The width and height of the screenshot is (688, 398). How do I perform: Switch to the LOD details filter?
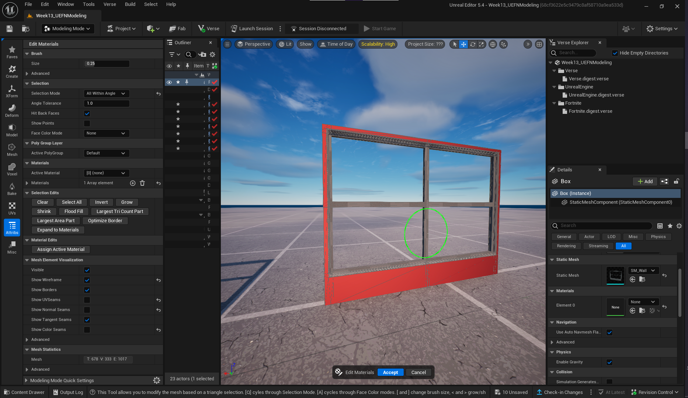[x=611, y=237]
